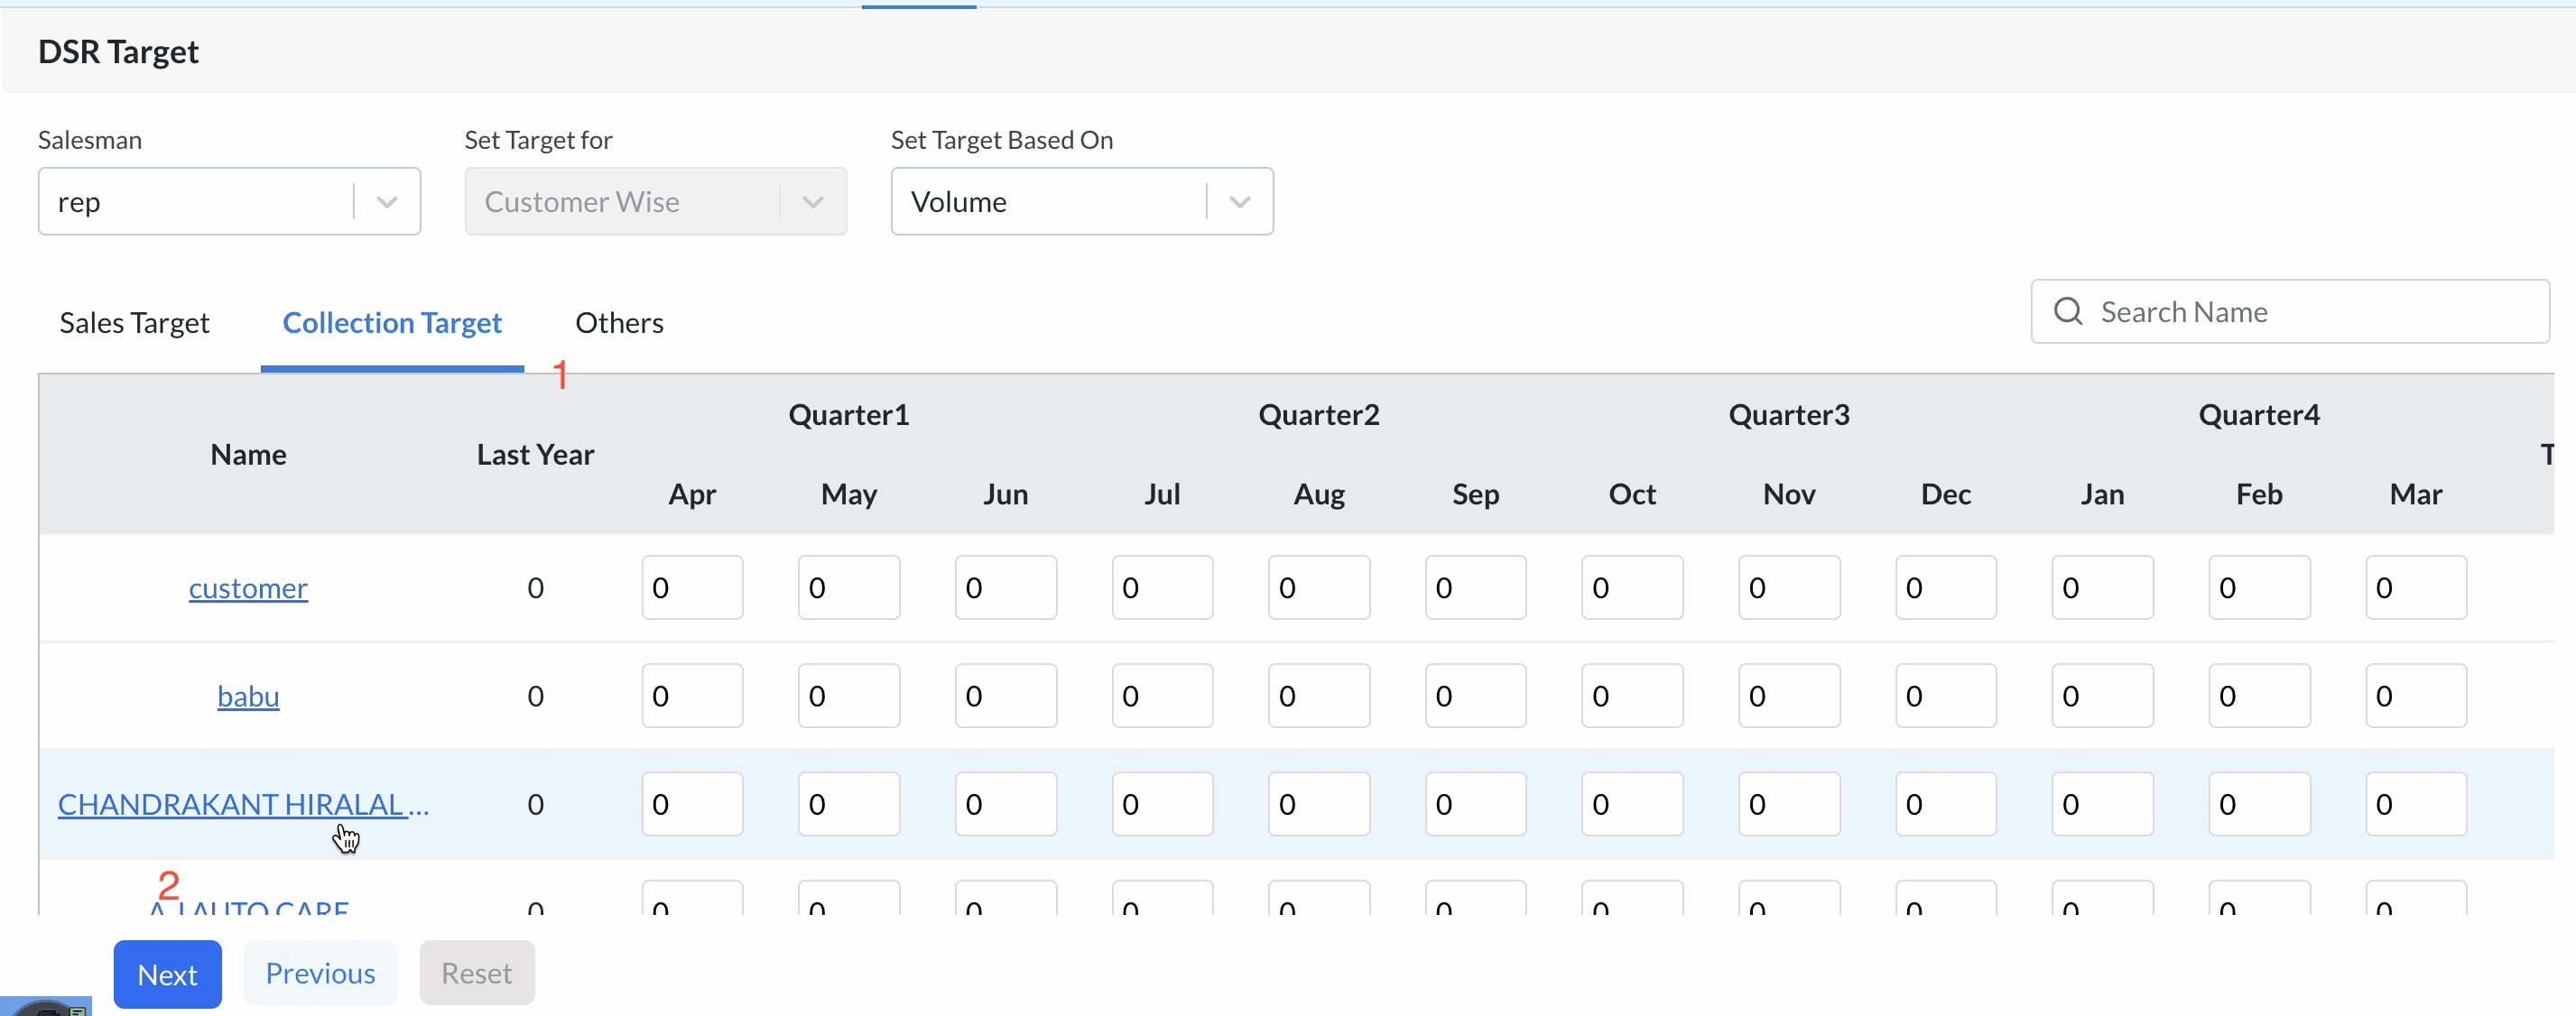Open the Customer Wise dropdown chevron

812,202
